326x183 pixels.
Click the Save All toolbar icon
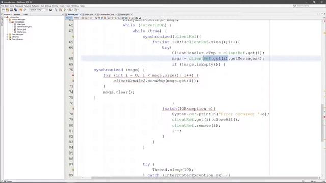click(x=16, y=10)
